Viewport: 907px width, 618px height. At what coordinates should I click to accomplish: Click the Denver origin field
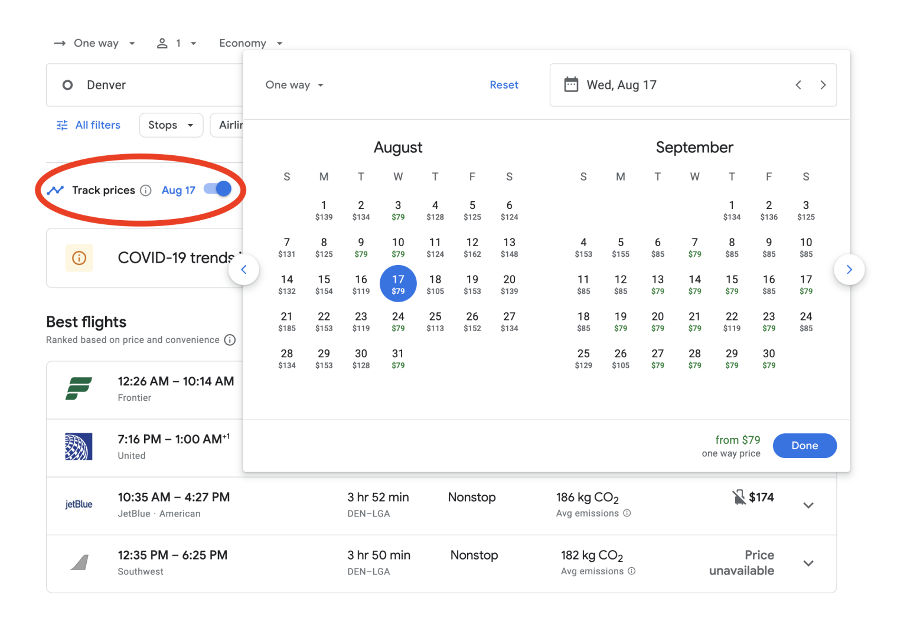coord(145,85)
